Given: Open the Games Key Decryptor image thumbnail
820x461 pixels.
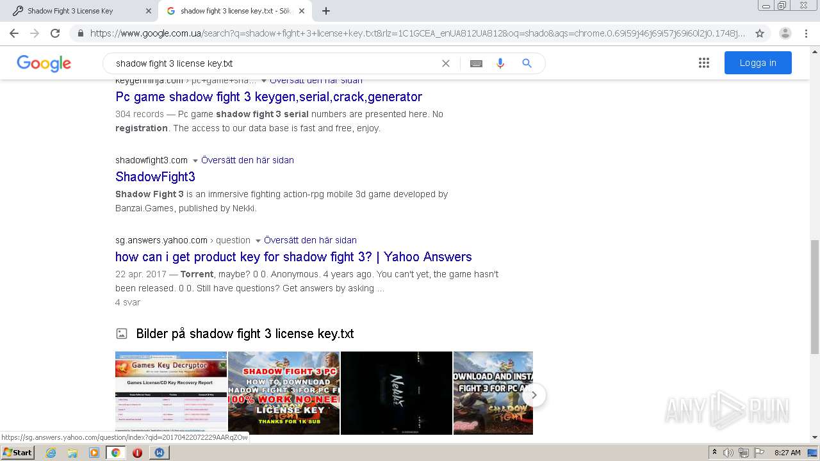Looking at the screenshot, I should click(171, 393).
